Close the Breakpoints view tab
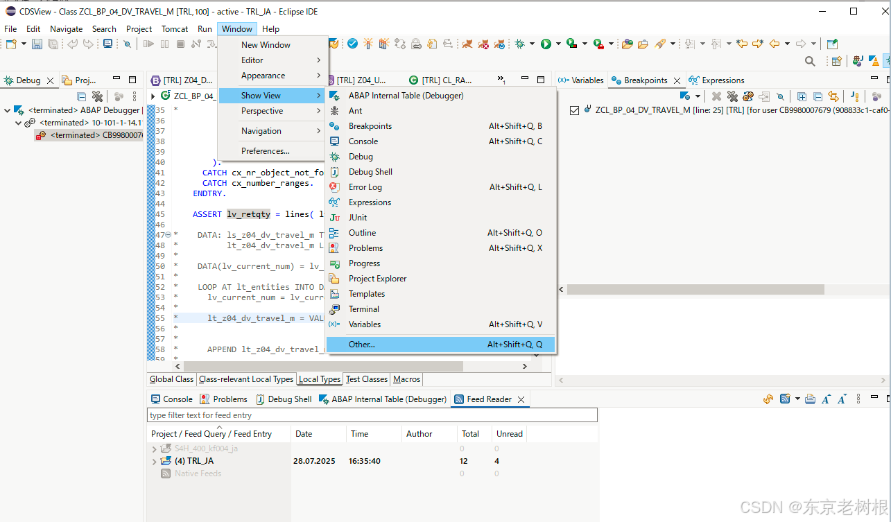The width and height of the screenshot is (891, 522). pyautogui.click(x=677, y=80)
